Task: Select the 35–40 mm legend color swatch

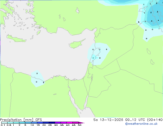Action: (x=64, y=123)
